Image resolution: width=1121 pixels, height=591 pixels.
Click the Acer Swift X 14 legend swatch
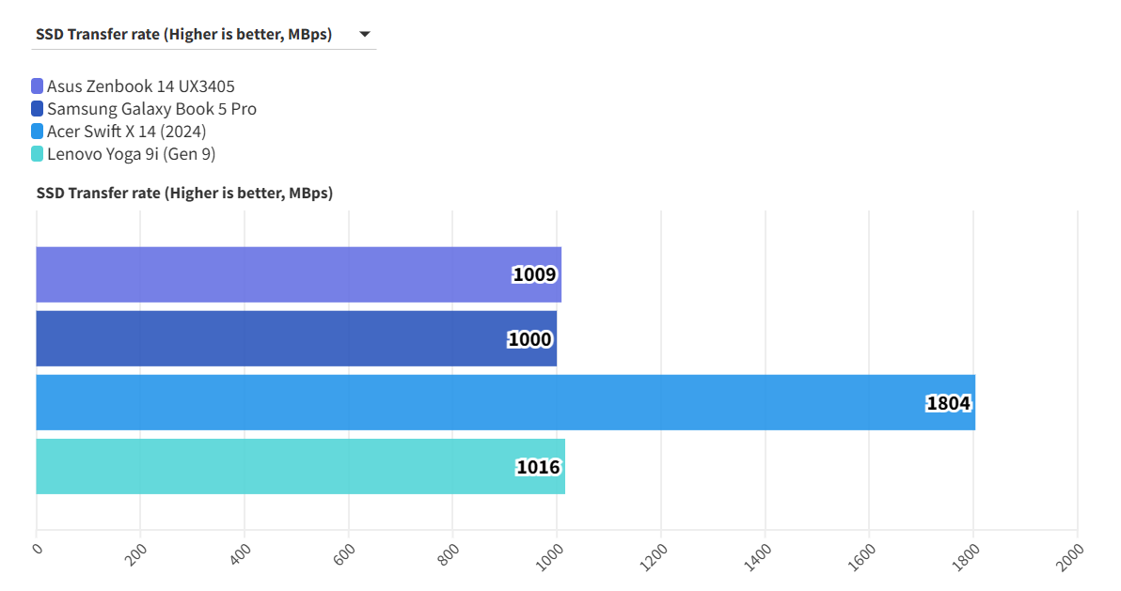(38, 132)
